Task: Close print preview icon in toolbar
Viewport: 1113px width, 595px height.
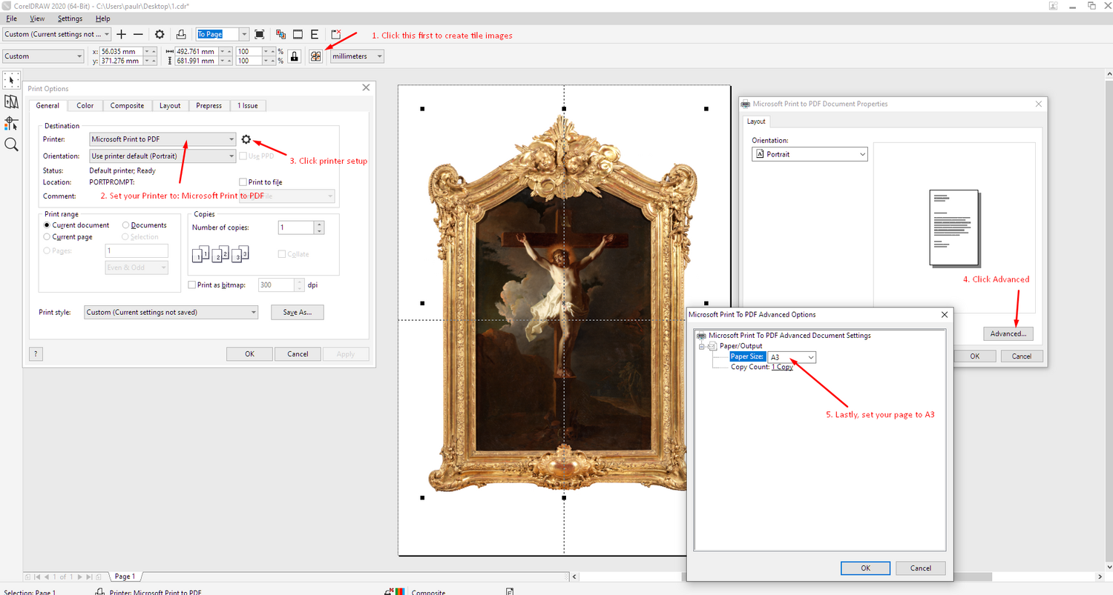Action: click(x=336, y=34)
